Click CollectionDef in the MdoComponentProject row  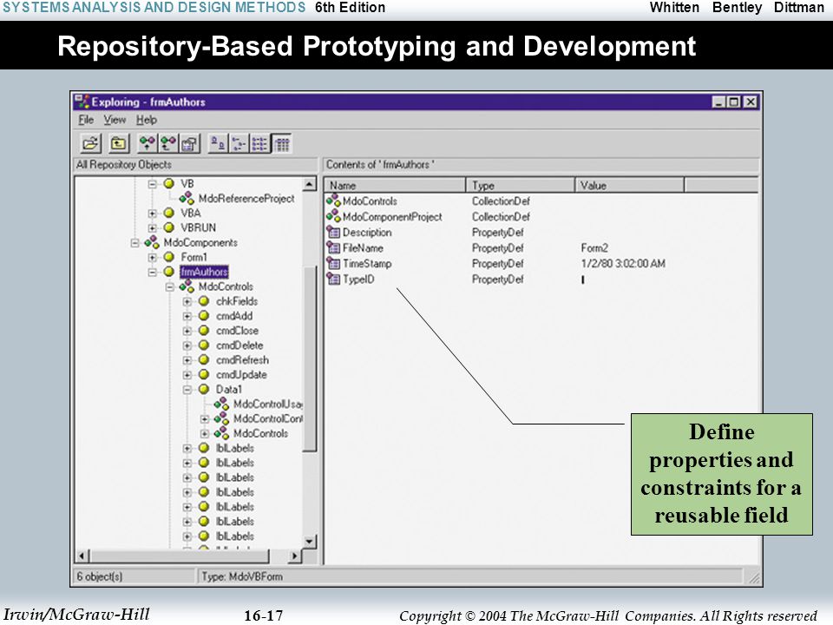pos(501,217)
